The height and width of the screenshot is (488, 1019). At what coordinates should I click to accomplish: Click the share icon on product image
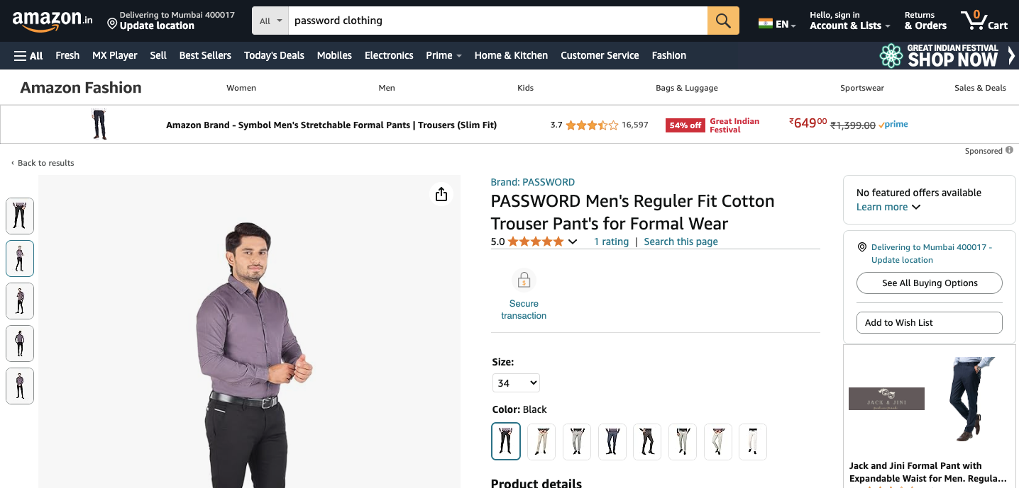tap(441, 194)
